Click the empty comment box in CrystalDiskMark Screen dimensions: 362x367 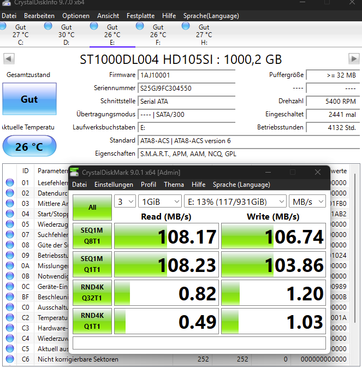pos(199,342)
